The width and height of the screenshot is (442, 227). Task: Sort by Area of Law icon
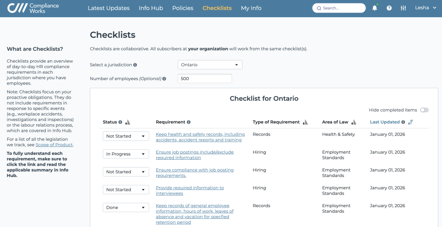[x=354, y=122]
